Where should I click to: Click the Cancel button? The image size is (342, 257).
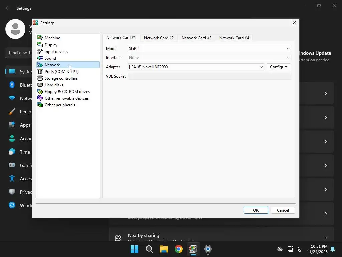click(283, 210)
